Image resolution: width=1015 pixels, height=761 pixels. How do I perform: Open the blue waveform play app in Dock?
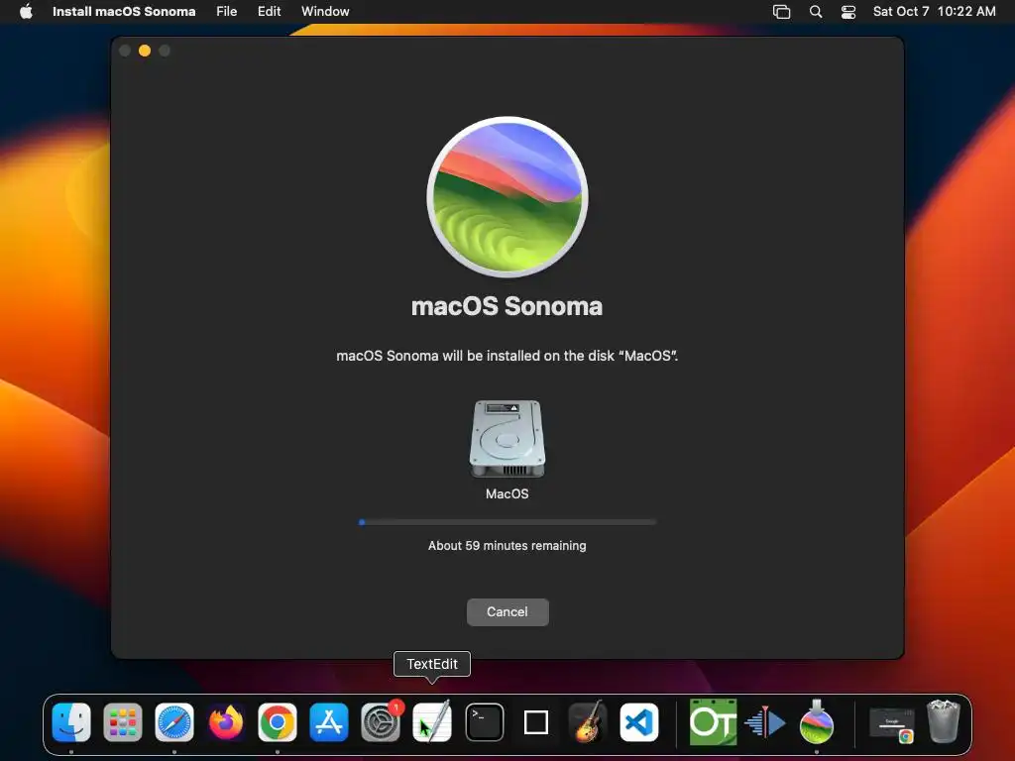[765, 721]
